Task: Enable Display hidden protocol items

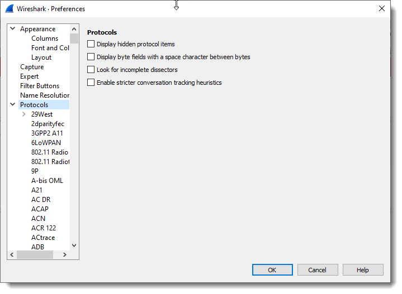Action: click(x=91, y=44)
